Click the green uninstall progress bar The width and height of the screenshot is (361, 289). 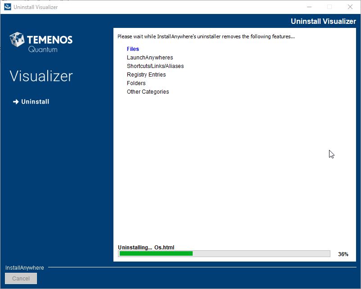pos(224,253)
